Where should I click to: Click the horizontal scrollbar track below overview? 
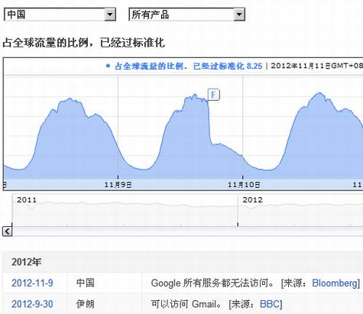coord(187,231)
